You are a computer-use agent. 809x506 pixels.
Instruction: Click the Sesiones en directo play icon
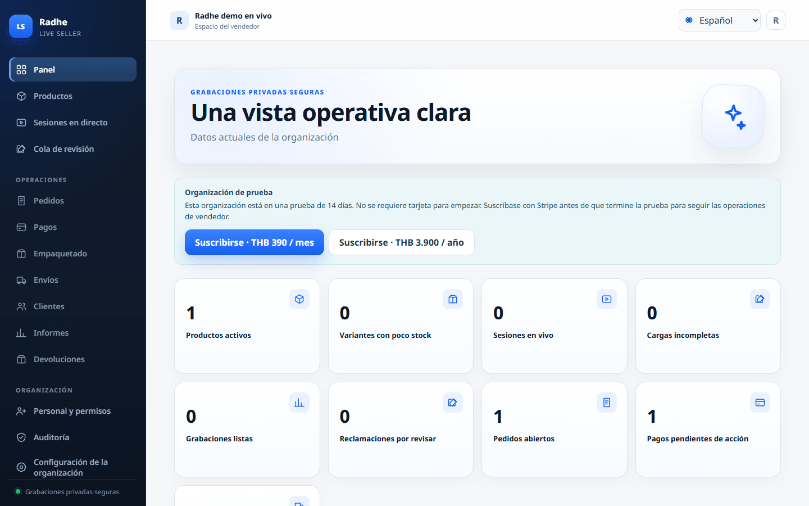[x=21, y=123]
